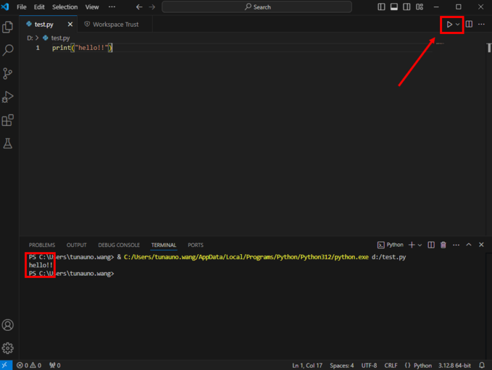Open the Testing flask view
The height and width of the screenshot is (370, 492).
point(8,143)
